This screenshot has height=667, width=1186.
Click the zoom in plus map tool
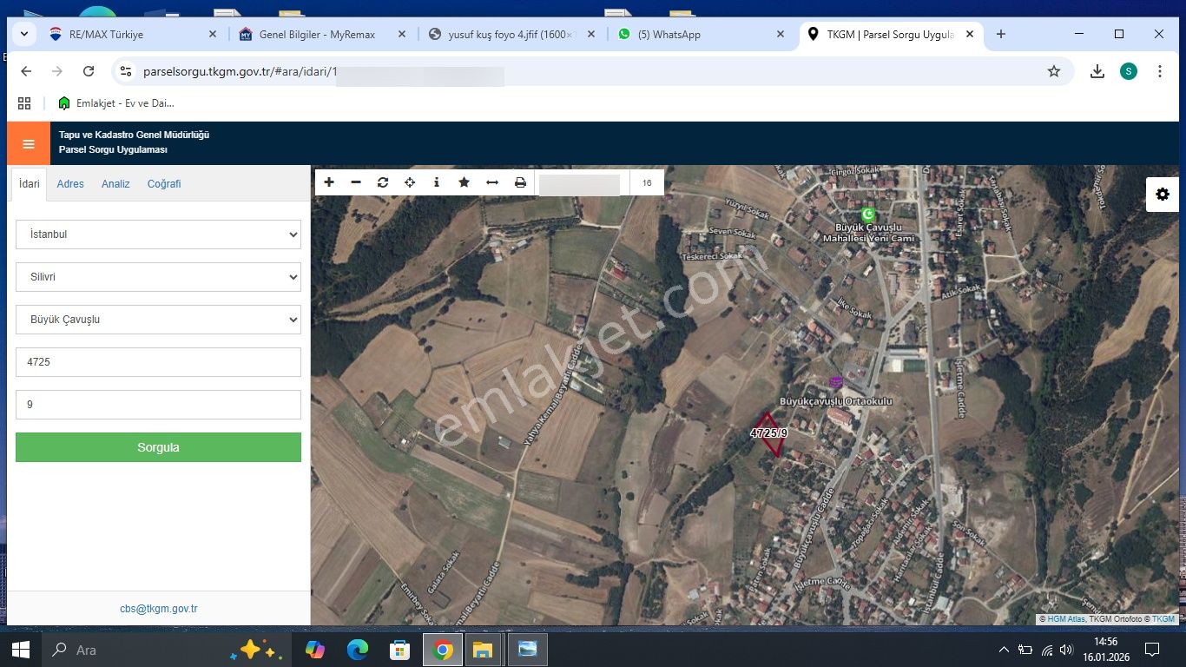[329, 182]
